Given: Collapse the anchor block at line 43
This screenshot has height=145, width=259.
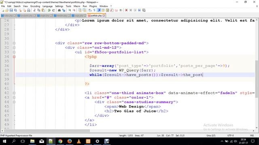Looking at the screenshot, I should [x=14, y=97].
